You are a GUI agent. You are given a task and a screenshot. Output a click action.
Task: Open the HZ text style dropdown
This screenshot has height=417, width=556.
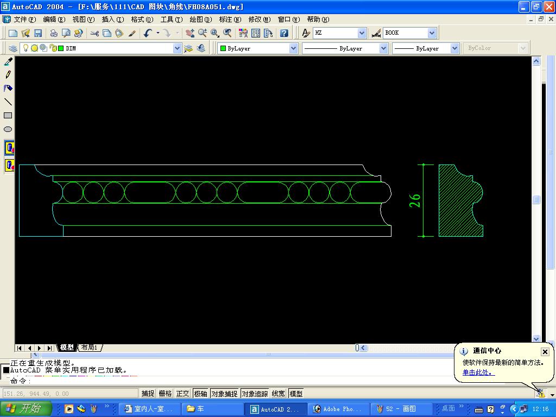(362, 33)
